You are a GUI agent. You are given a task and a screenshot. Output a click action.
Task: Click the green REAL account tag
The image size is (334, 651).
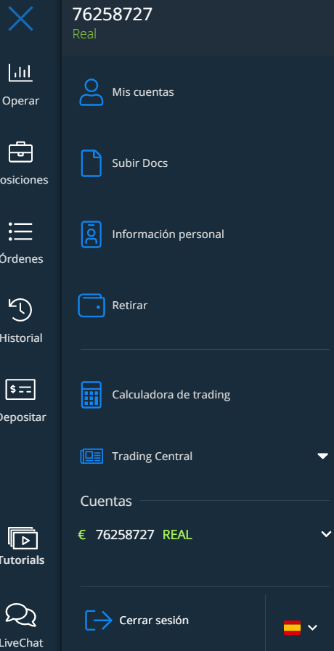177,535
